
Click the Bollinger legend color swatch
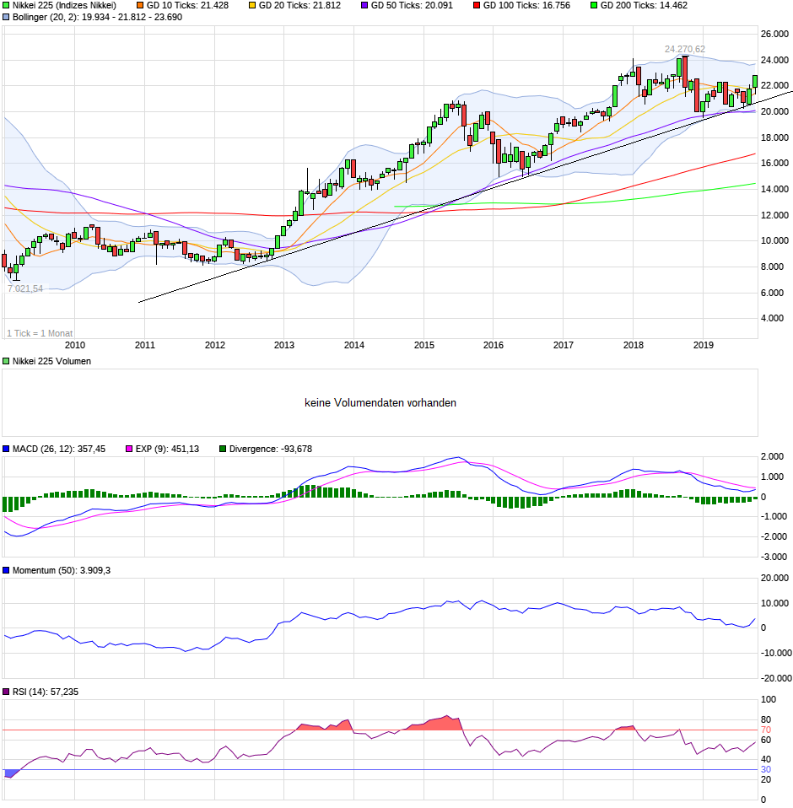(x=6, y=17)
